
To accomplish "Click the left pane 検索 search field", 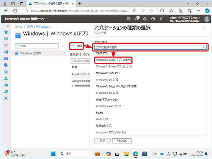I will [37, 46].
